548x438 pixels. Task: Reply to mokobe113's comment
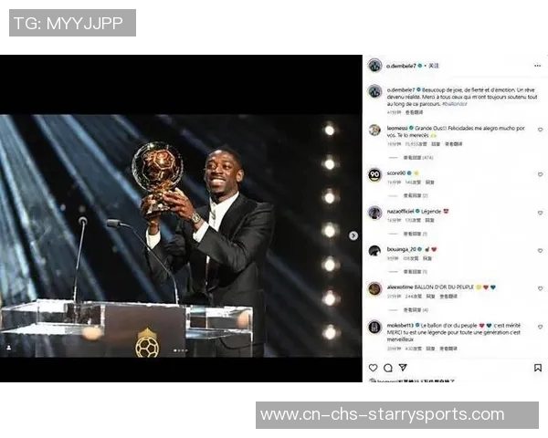click(430, 349)
